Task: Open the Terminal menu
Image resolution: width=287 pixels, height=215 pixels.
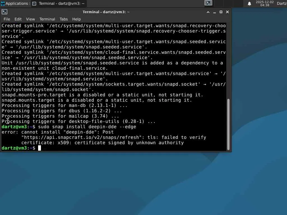Action: pos(47,19)
